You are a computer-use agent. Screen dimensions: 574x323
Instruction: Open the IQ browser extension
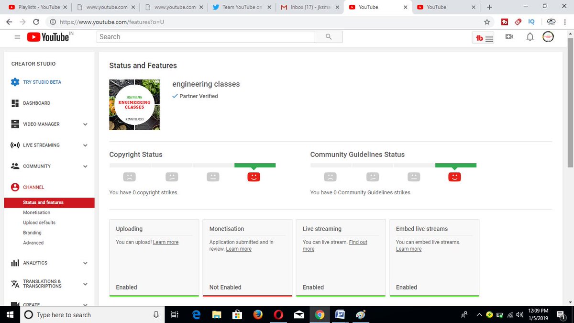[x=531, y=22]
